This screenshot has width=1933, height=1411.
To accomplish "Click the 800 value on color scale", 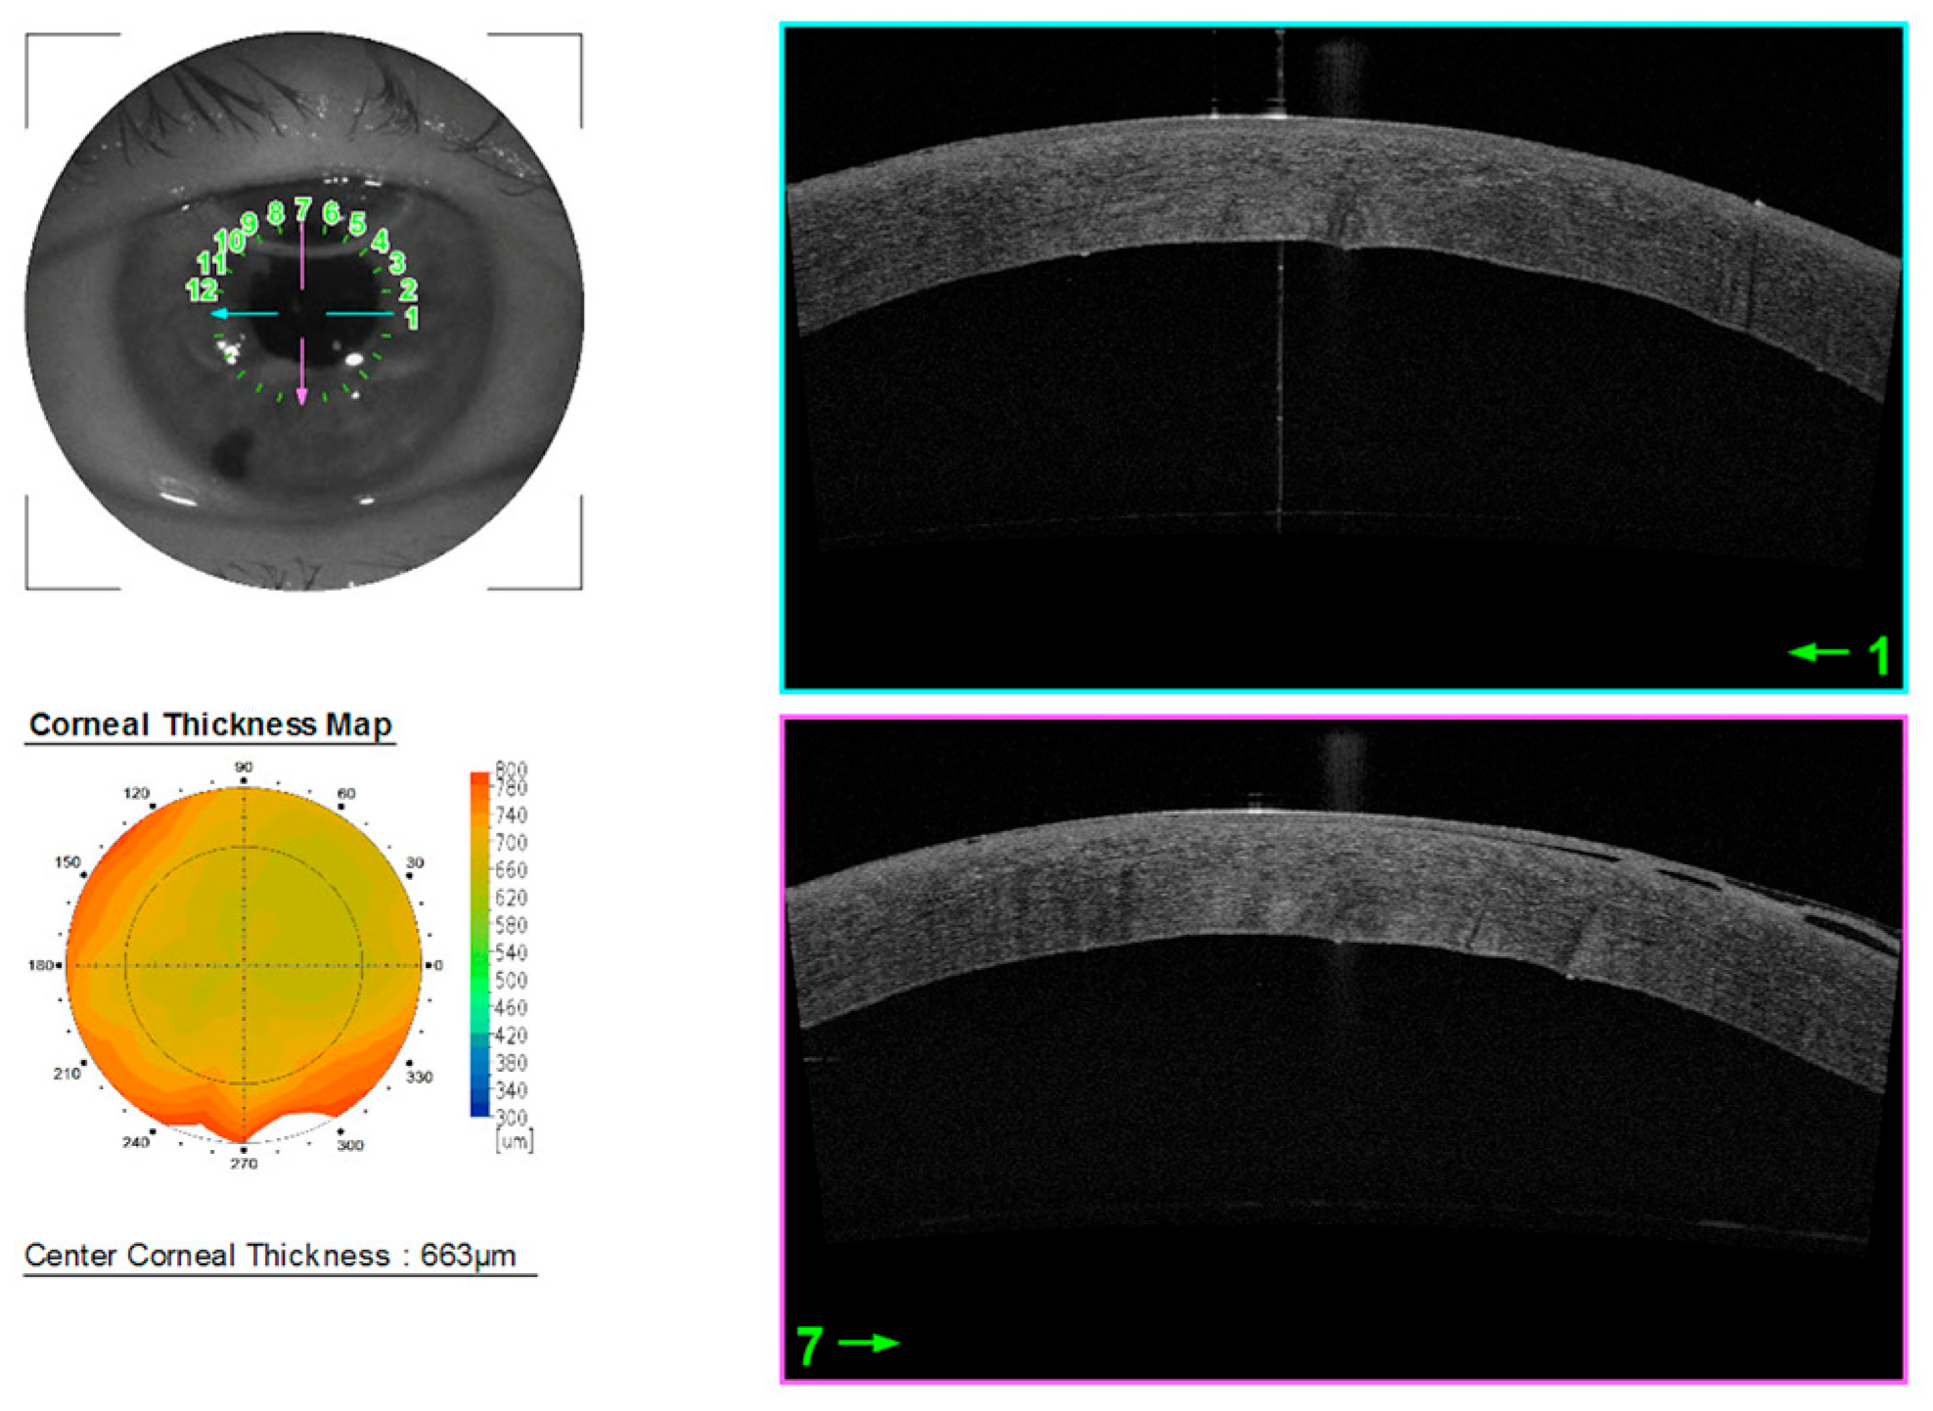I will click(511, 769).
